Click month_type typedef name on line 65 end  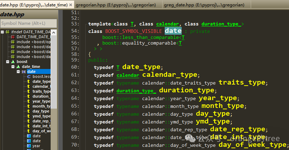tap(223, 106)
